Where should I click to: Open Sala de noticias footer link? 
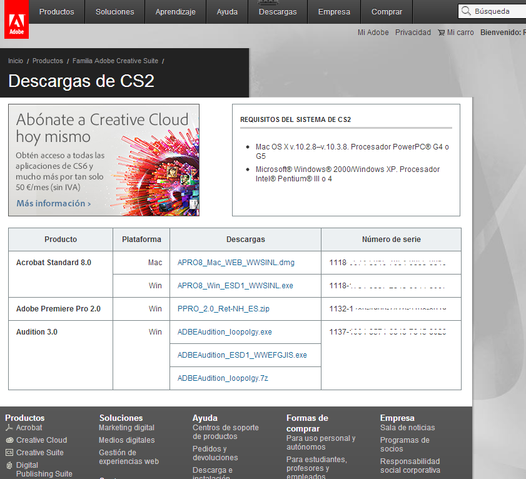(x=408, y=428)
